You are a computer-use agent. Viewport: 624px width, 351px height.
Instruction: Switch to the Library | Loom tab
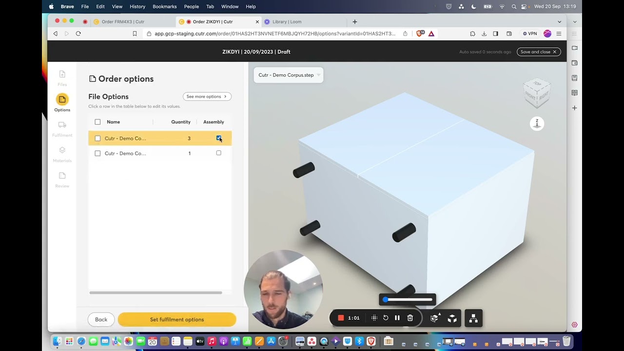pos(287,21)
